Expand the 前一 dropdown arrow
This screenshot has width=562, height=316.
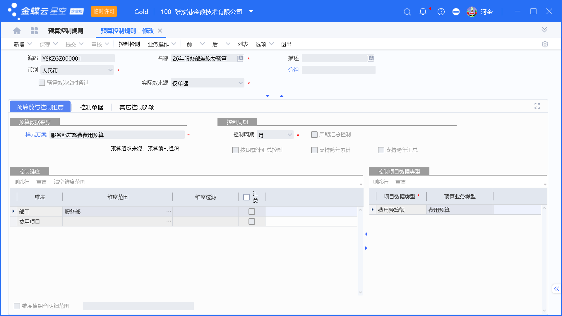point(202,44)
